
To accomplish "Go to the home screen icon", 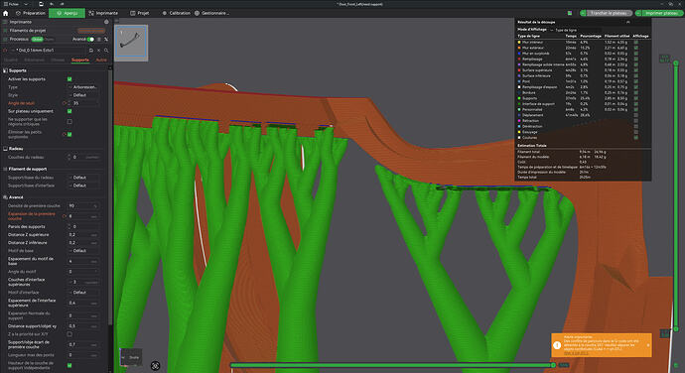I will 6,13.
